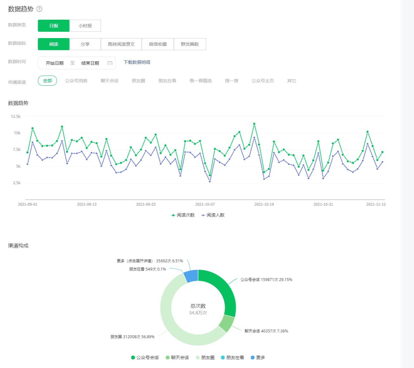Select 微信收藏 data metric
The image size is (414, 368).
[x=158, y=44]
